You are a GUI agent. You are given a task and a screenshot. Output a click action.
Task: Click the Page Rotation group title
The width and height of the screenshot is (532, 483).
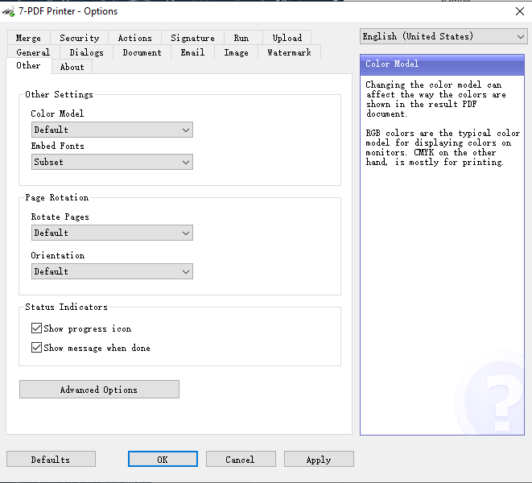(56, 197)
